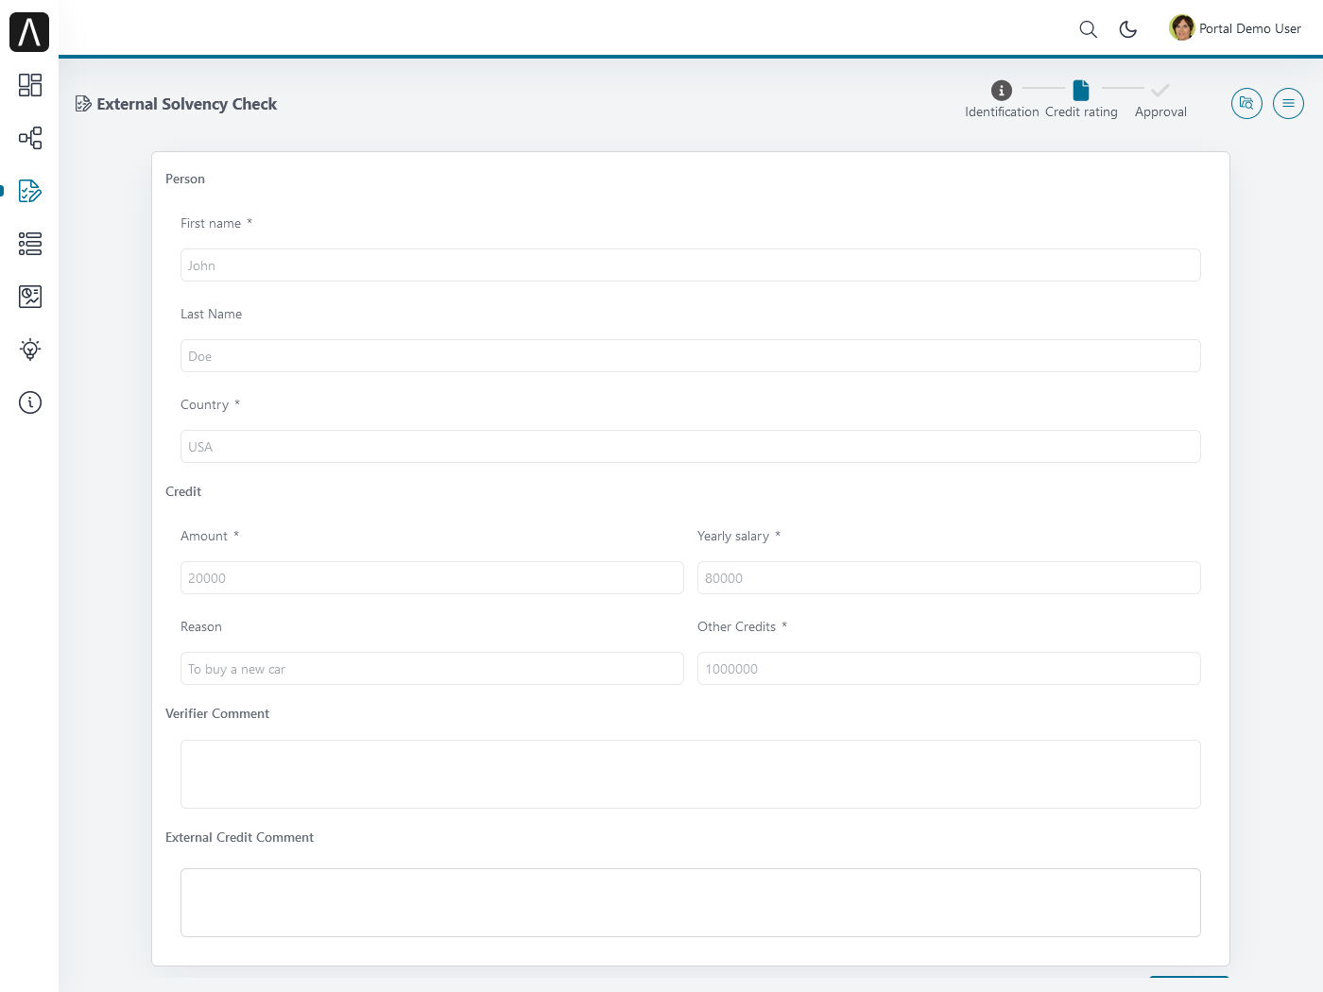Click the Verifier Comment label

click(217, 713)
